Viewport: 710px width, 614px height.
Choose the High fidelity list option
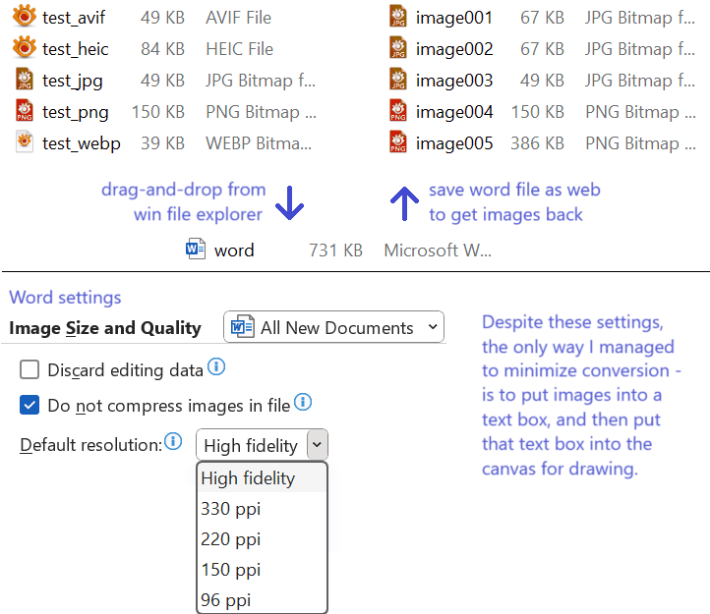click(248, 478)
